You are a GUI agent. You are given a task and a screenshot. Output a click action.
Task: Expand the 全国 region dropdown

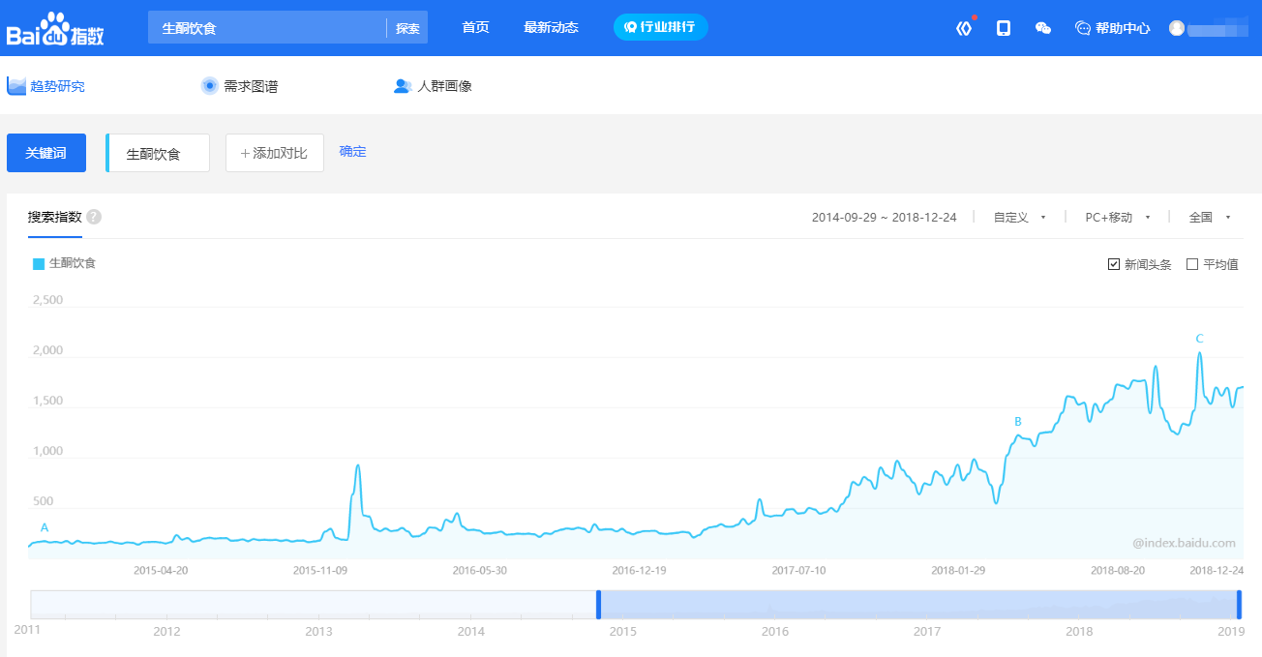[1210, 218]
